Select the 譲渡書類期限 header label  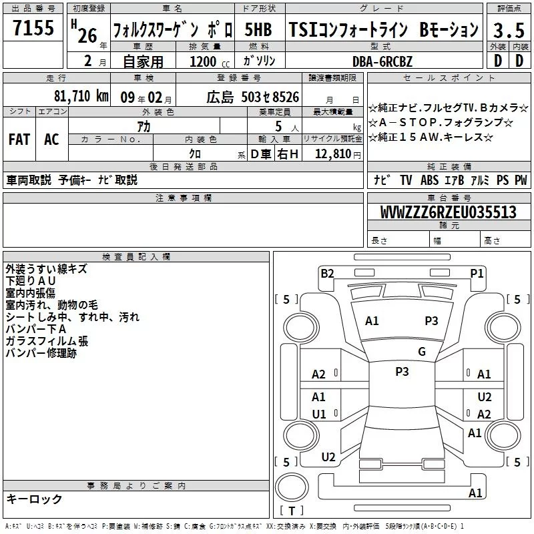332,78
